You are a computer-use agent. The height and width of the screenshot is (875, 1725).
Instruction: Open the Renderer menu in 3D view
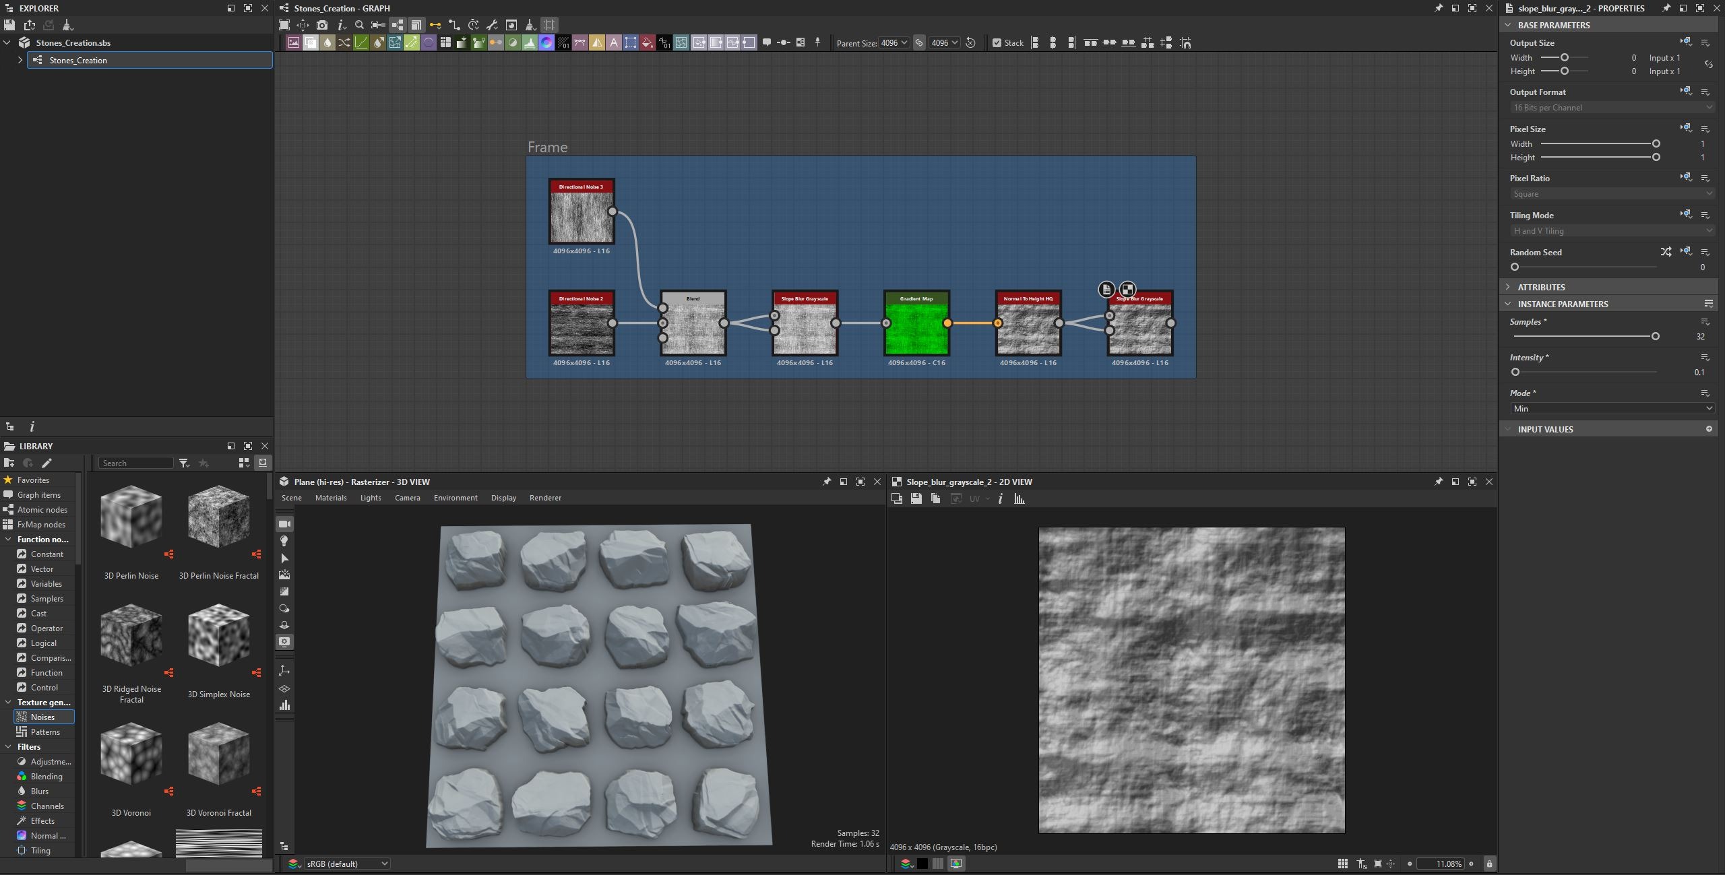pyautogui.click(x=545, y=498)
